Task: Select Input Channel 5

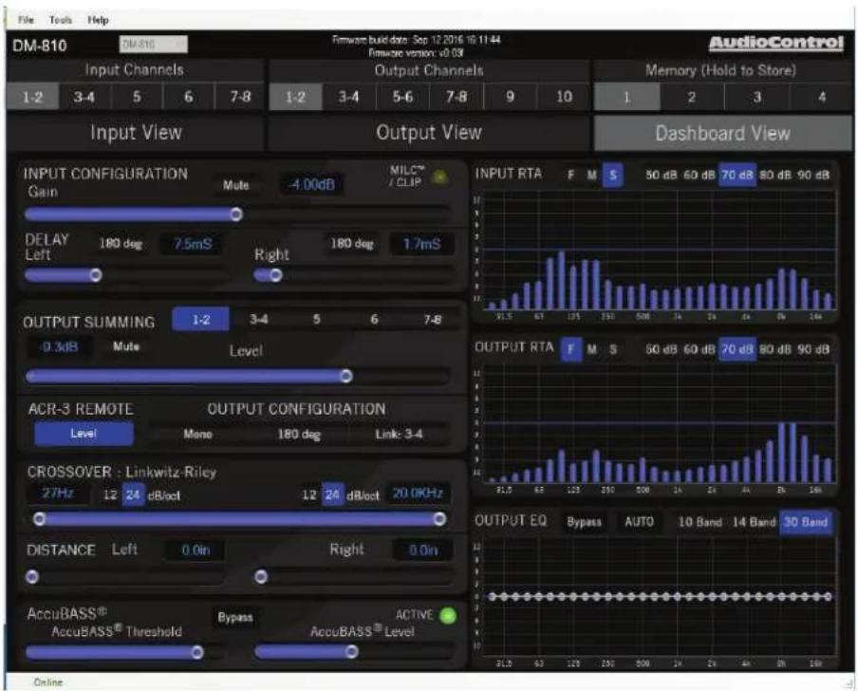Action: point(137,97)
